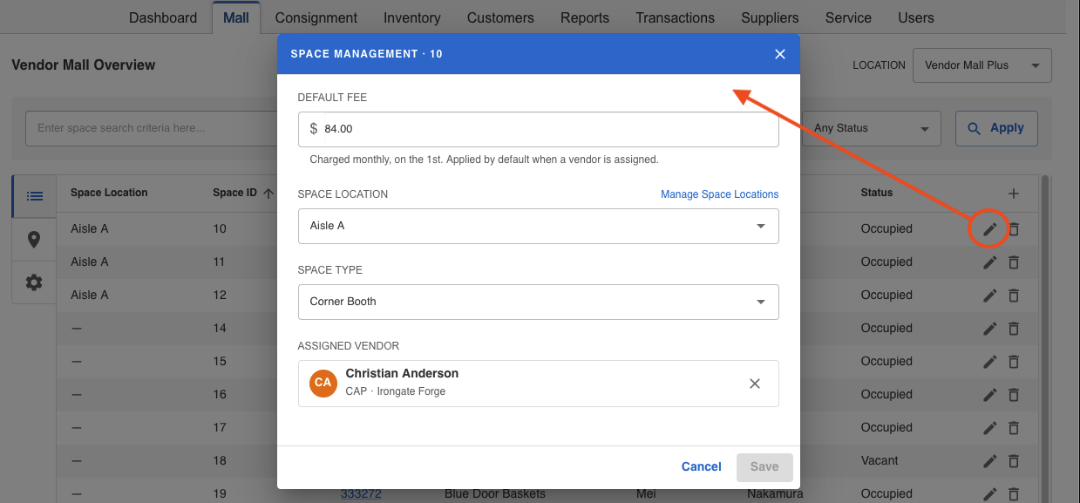Open the Dashboard tab
The width and height of the screenshot is (1080, 503).
(163, 17)
